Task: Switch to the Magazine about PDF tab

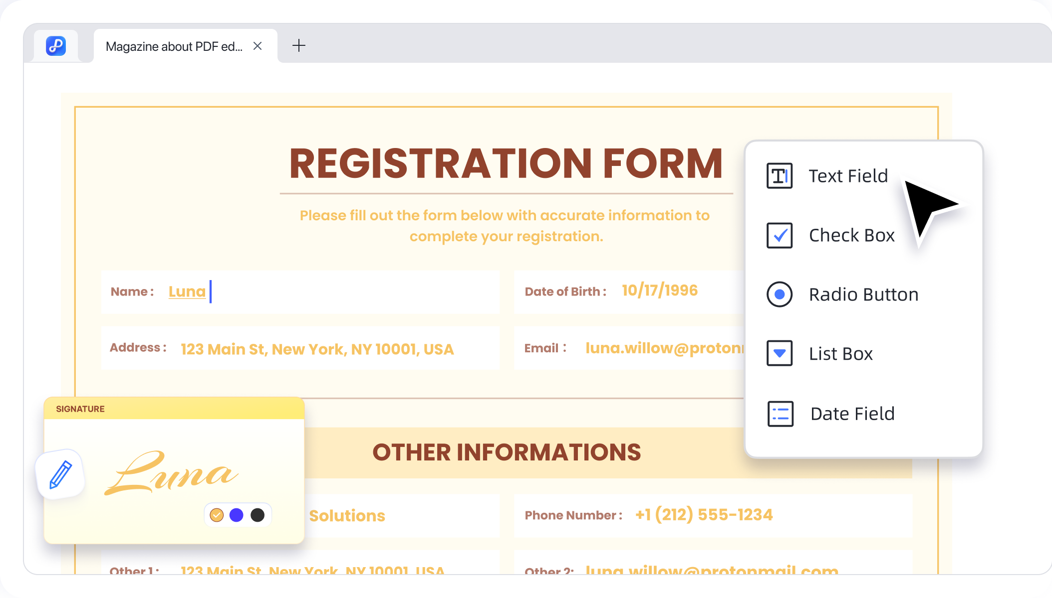Action: pyautogui.click(x=175, y=46)
